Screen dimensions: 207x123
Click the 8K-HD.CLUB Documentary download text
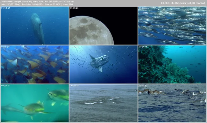(x=183, y=3)
